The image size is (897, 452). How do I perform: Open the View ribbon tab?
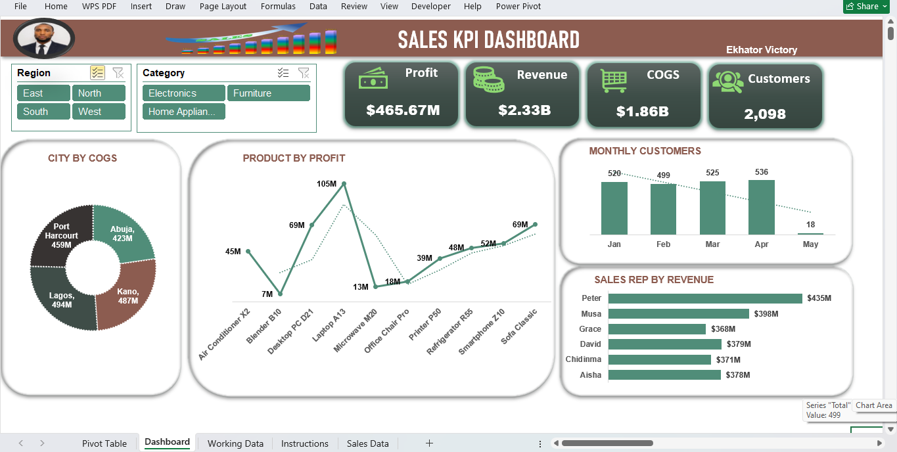[x=389, y=6]
